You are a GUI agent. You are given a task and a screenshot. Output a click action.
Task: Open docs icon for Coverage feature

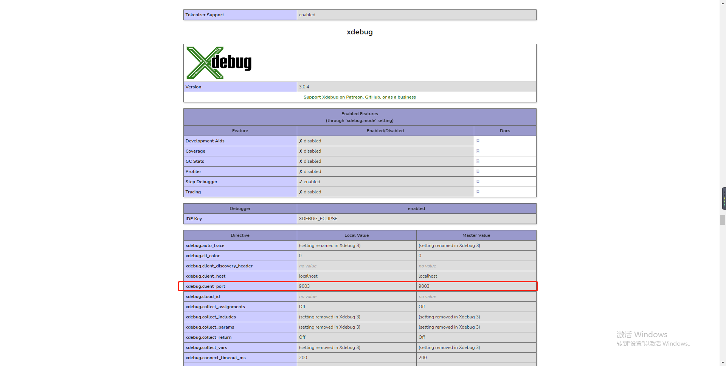pos(478,151)
